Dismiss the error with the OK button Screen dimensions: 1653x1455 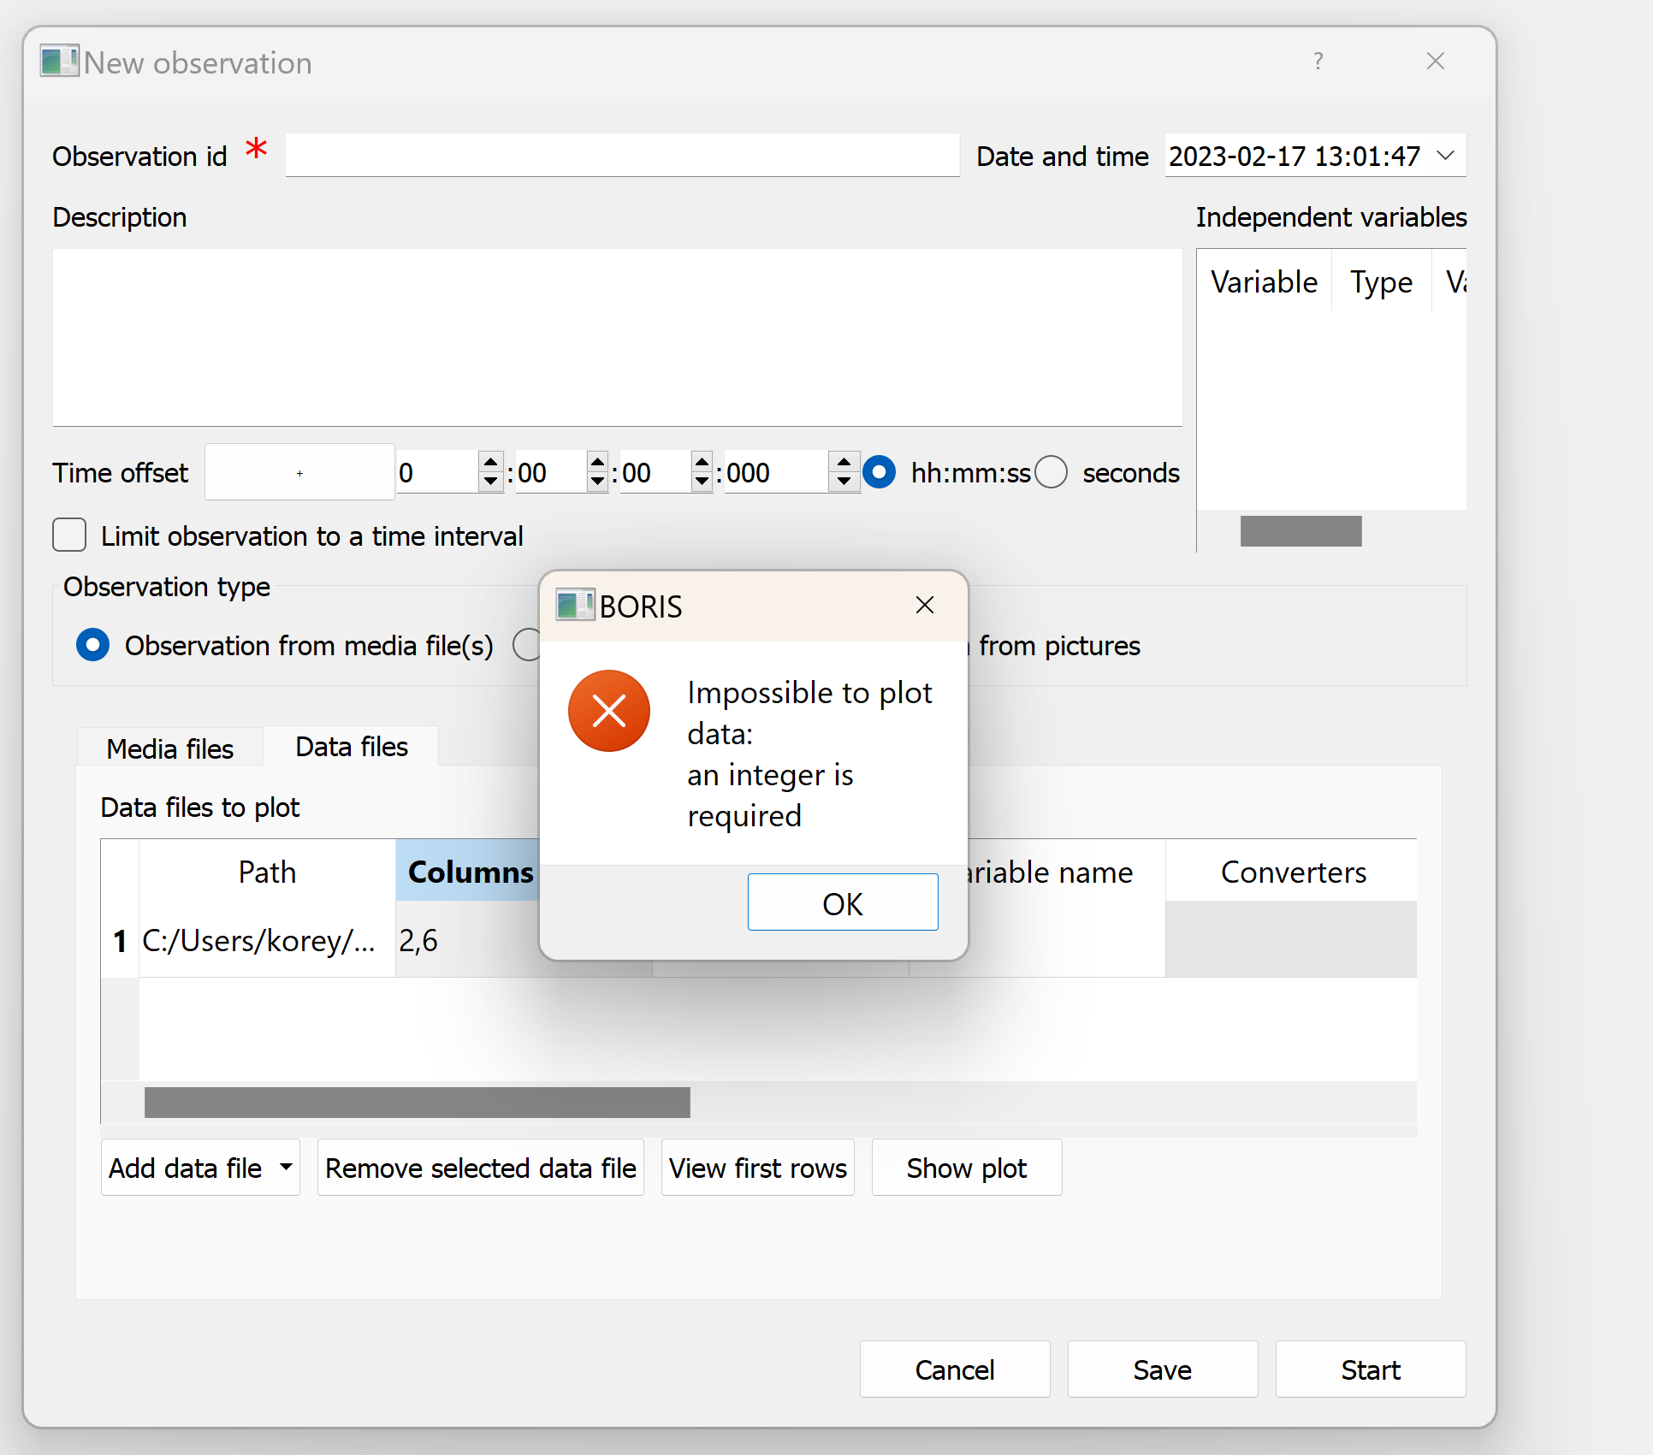[842, 902]
